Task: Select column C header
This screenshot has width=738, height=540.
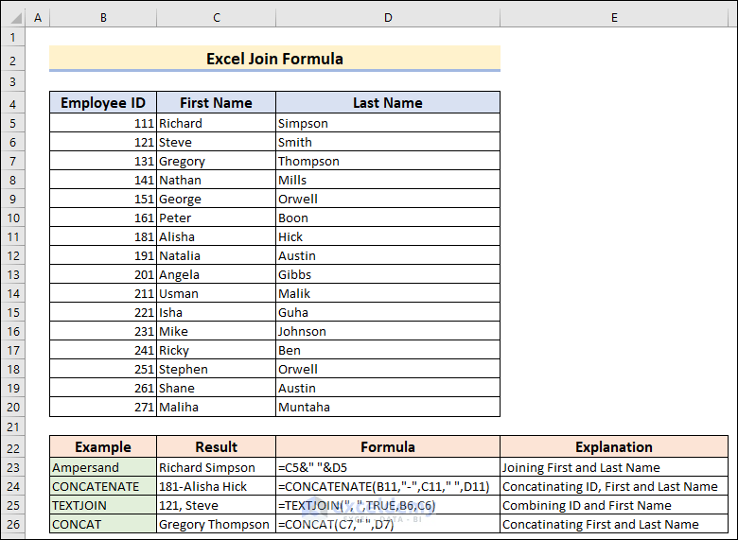Action: (216, 17)
